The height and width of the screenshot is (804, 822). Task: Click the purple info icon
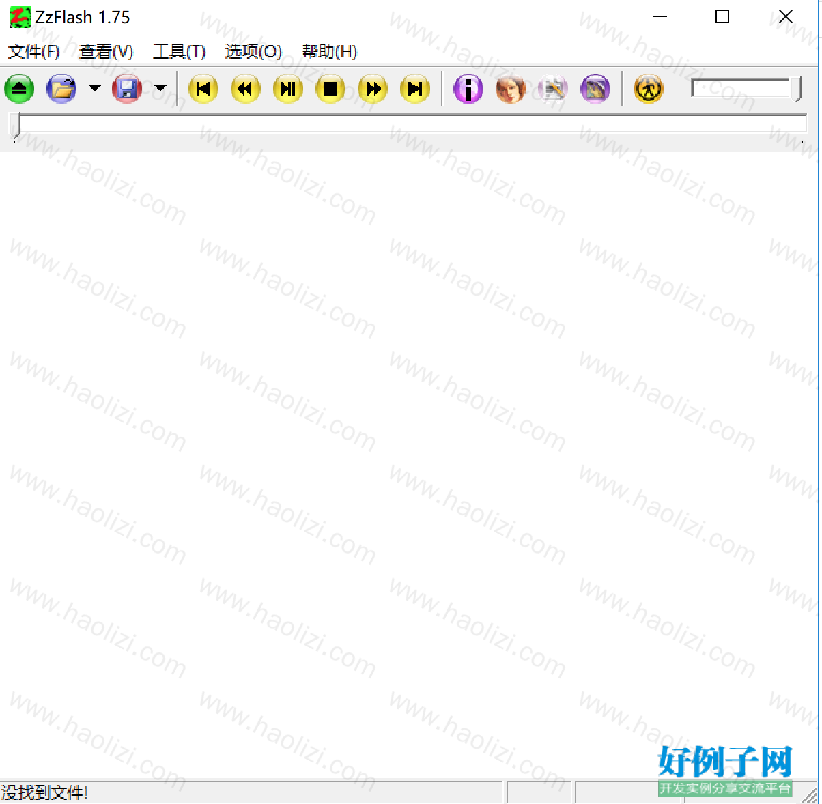pyautogui.click(x=468, y=89)
